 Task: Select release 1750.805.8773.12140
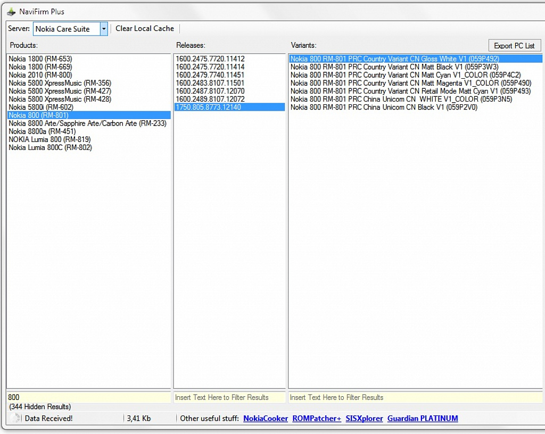coord(229,107)
